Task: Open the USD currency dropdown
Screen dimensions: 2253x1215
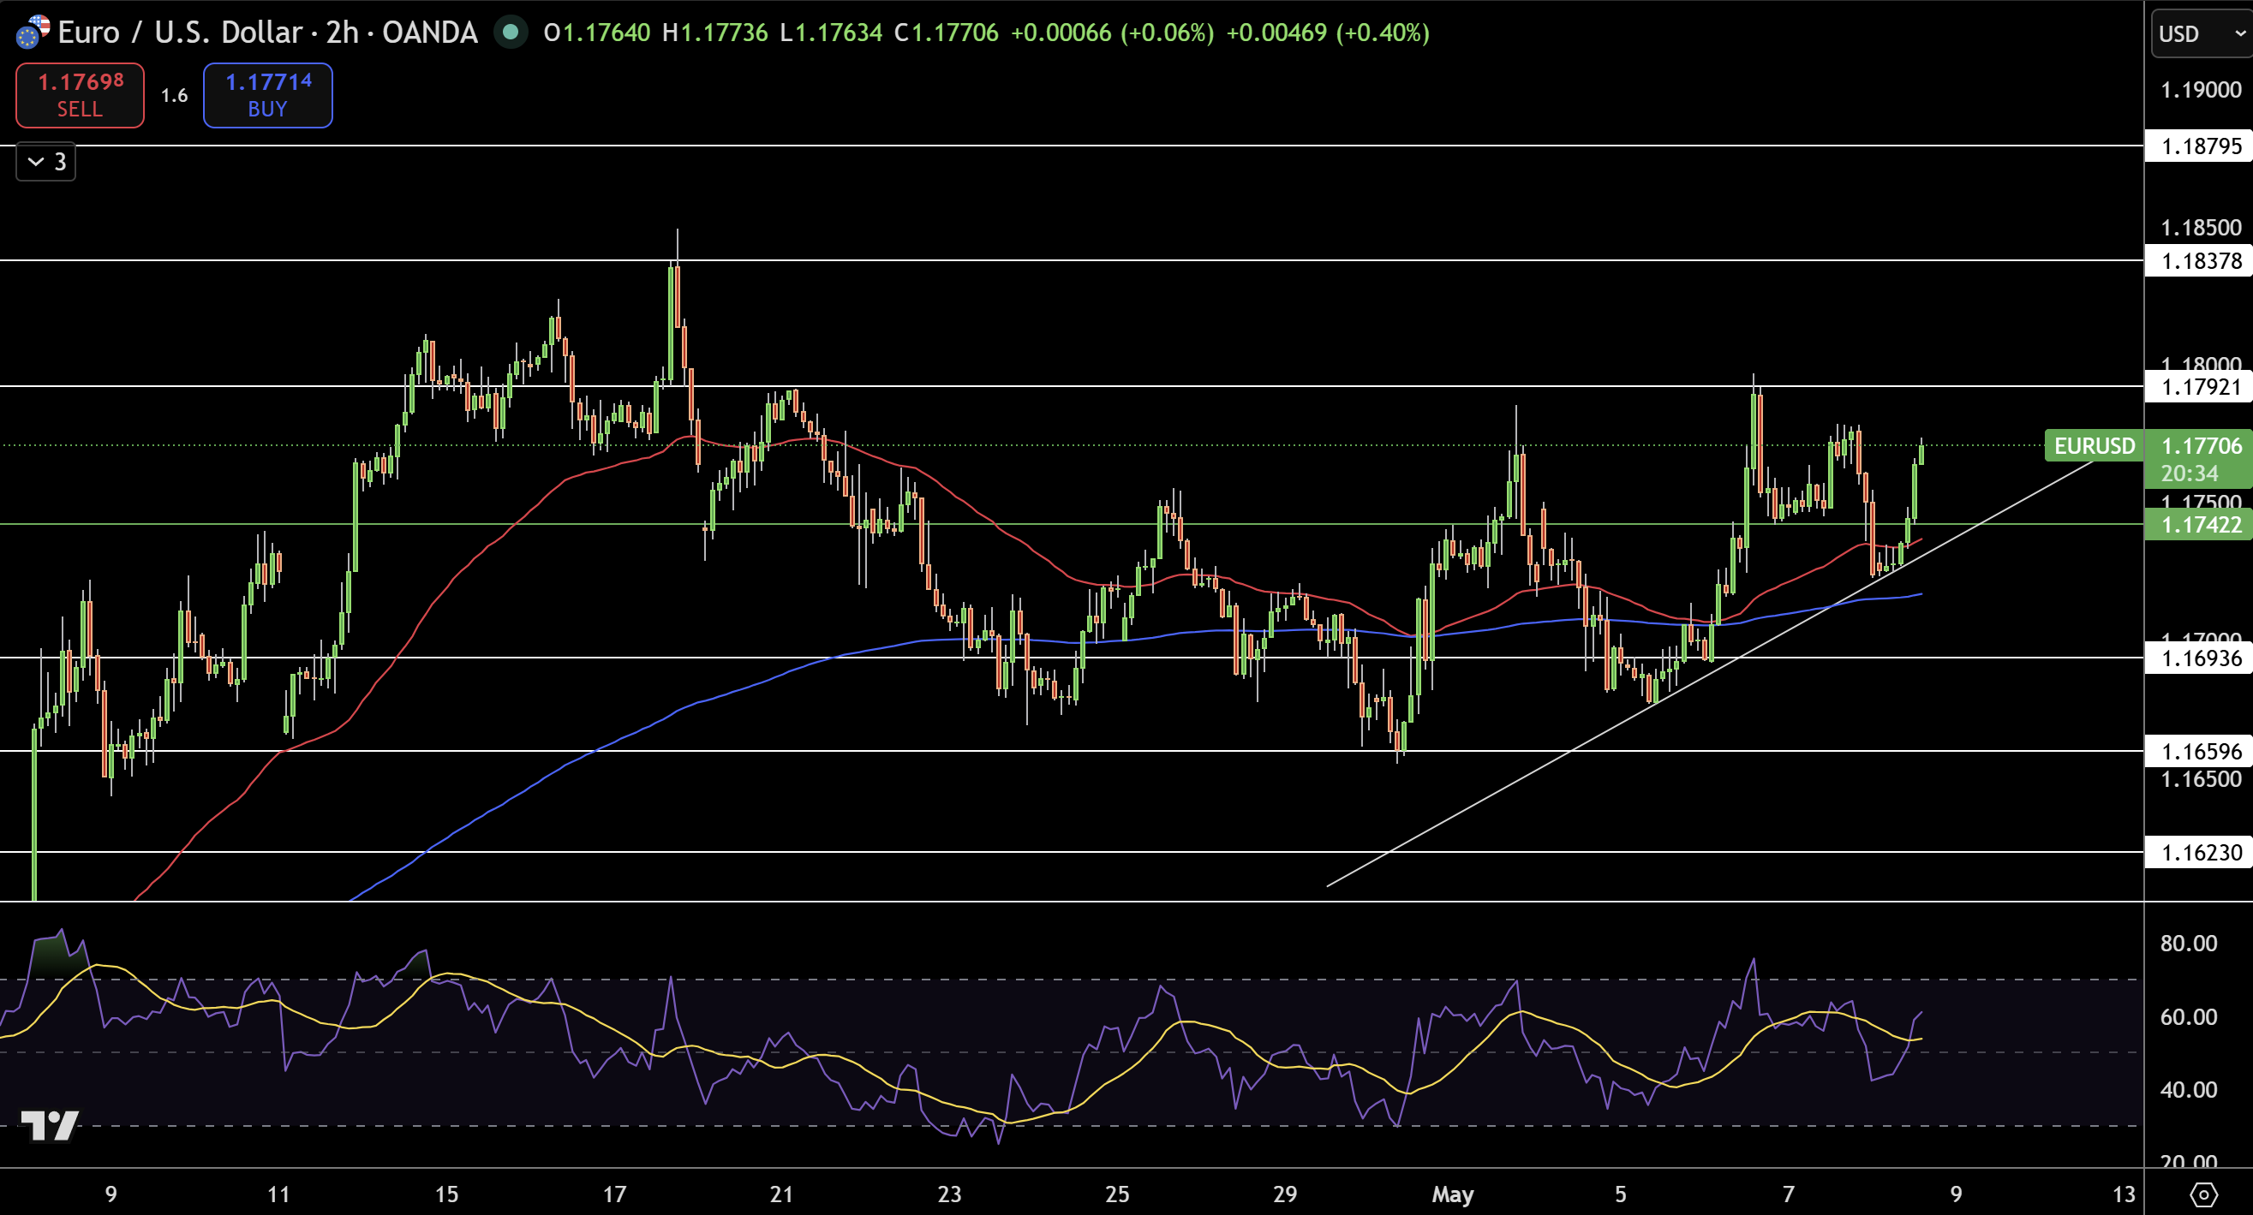Action: pos(2202,33)
